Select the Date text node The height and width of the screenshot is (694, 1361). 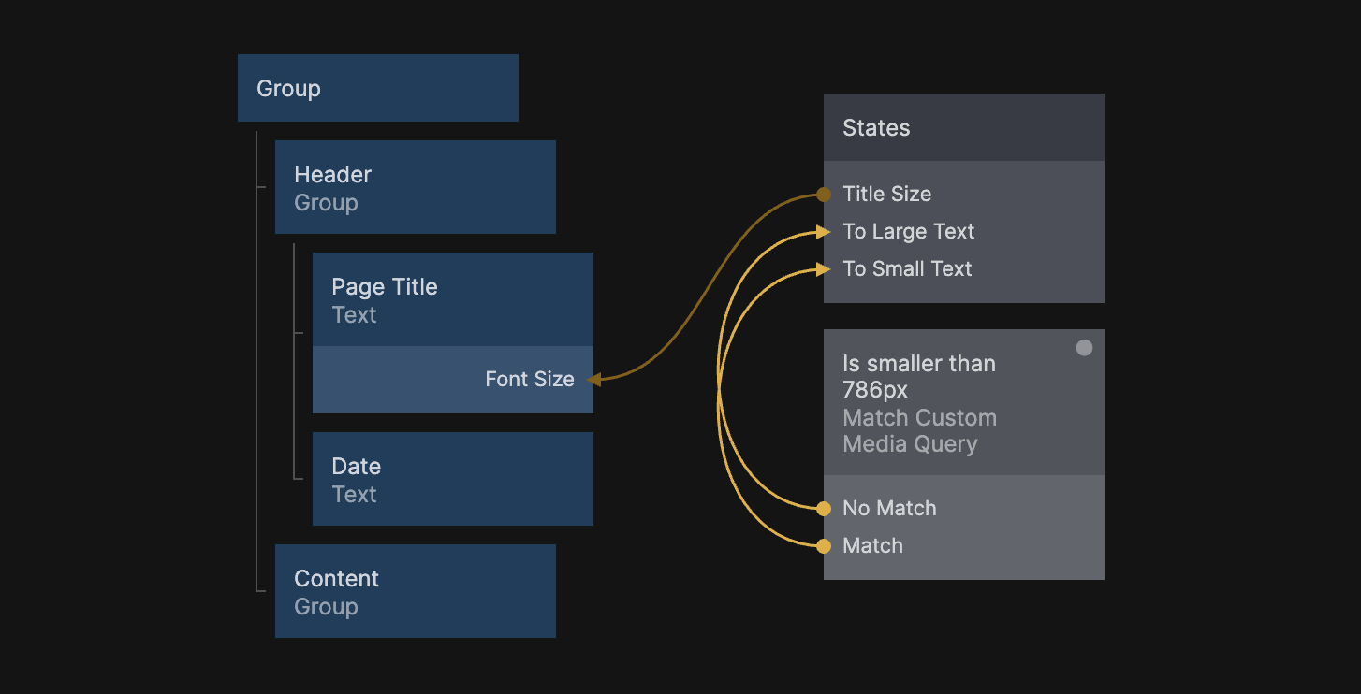click(452, 479)
